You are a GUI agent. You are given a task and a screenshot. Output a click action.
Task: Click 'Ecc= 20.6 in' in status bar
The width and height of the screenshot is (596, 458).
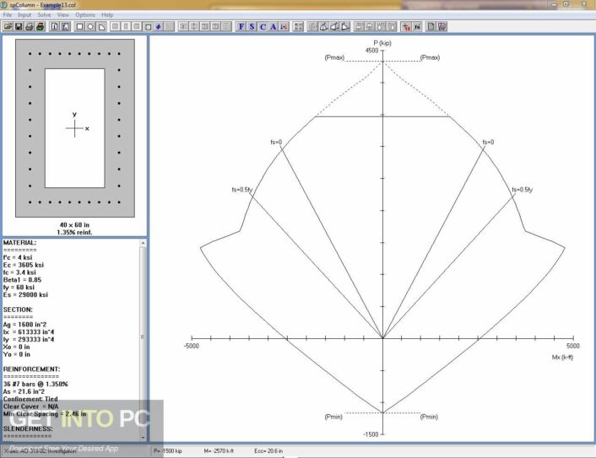coord(268,450)
